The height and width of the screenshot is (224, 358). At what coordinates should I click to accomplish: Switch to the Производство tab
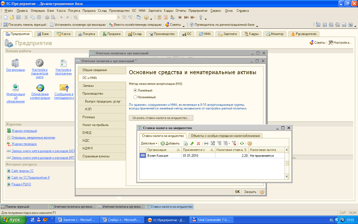pyautogui.click(x=162, y=34)
